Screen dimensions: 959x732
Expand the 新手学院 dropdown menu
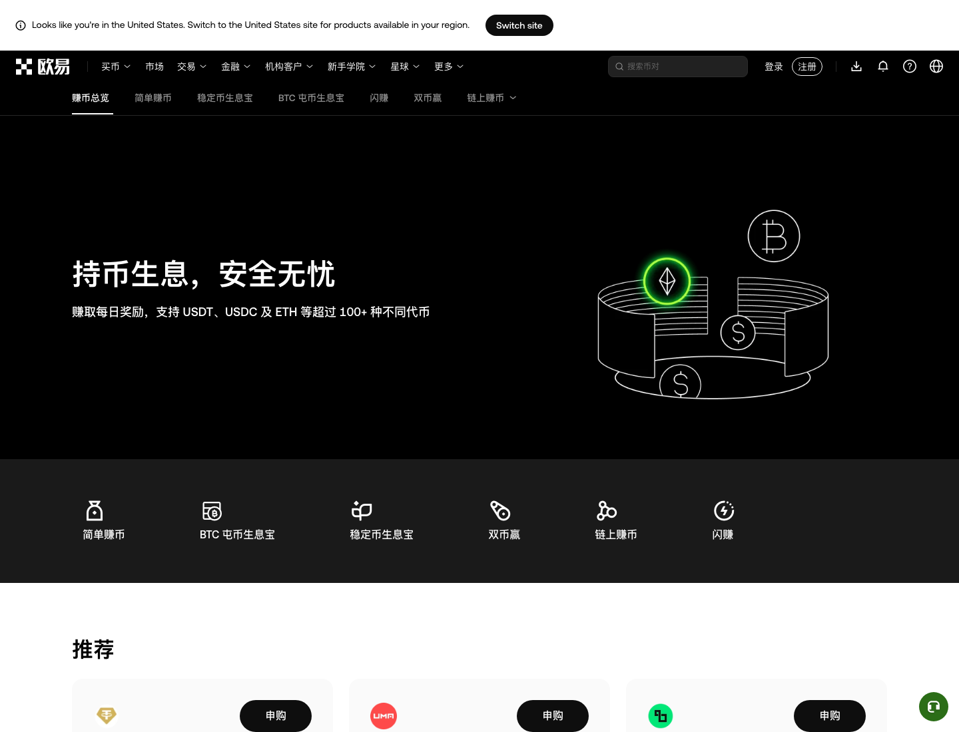pyautogui.click(x=352, y=67)
